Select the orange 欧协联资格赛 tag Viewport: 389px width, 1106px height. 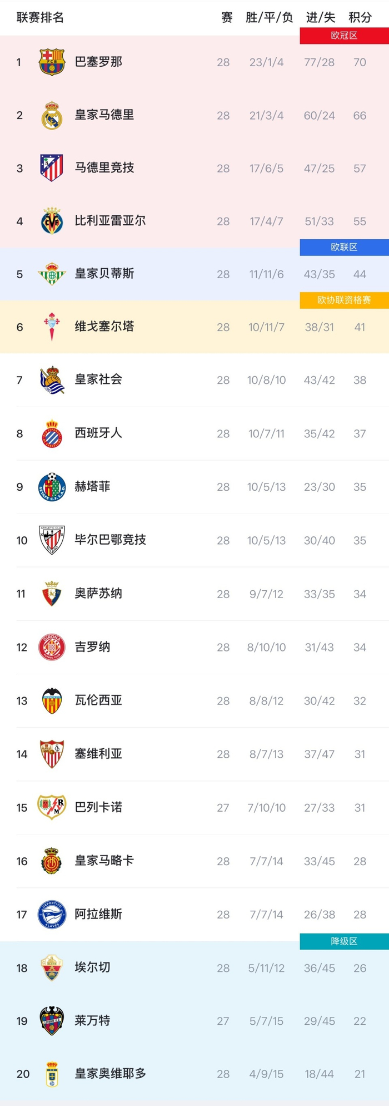[x=344, y=300]
